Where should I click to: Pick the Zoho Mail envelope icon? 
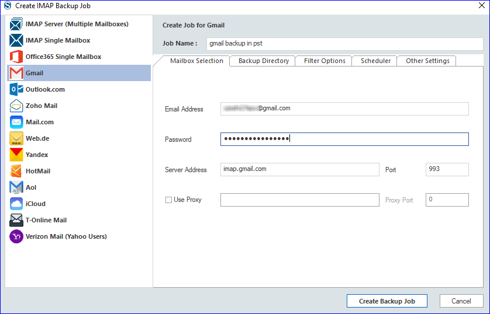[x=16, y=106]
